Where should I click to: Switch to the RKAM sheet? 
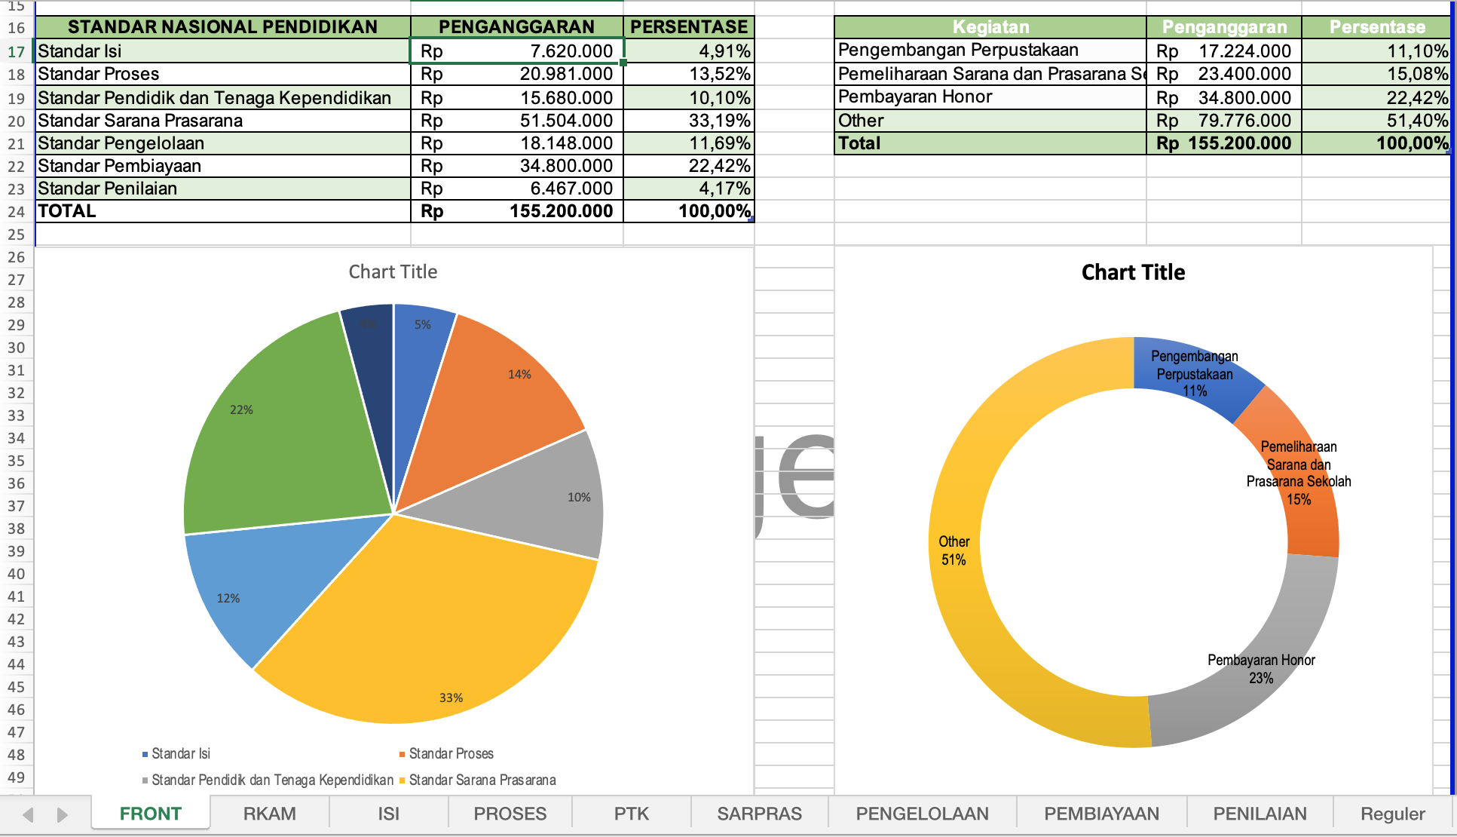tap(269, 814)
